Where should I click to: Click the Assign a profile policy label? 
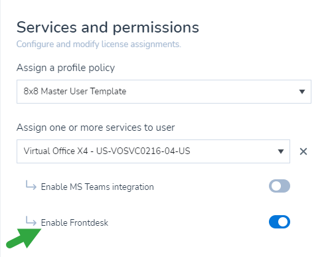(66, 68)
